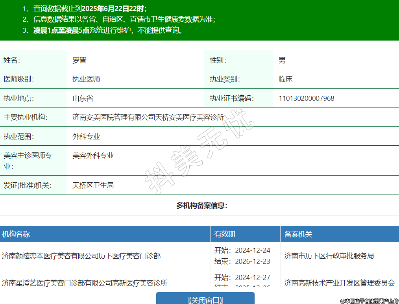399x304 pixels.
Task: Click the 备案机关 column header
Action: coord(298,234)
